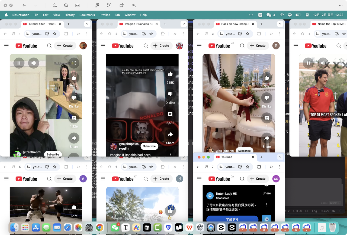Open the Window menu in the menu bar
The width and height of the screenshot is (347, 235).
point(130,15)
